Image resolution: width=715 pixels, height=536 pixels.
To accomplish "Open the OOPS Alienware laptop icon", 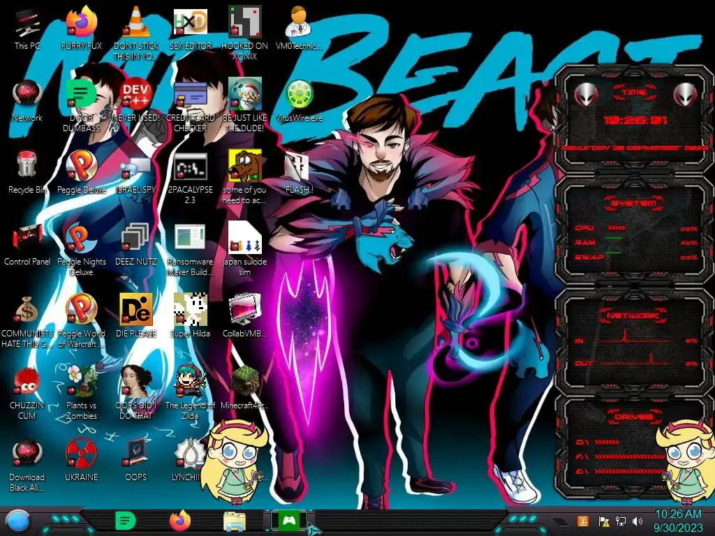I will 136,461.
